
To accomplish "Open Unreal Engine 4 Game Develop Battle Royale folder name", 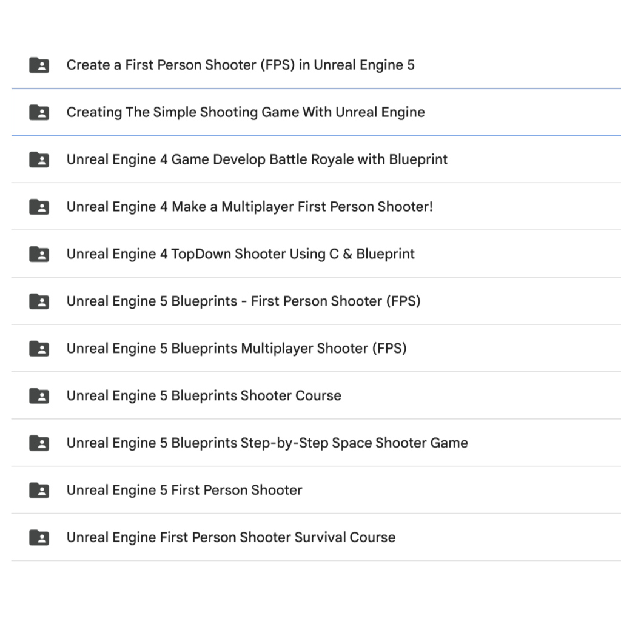I will pyautogui.click(x=257, y=159).
